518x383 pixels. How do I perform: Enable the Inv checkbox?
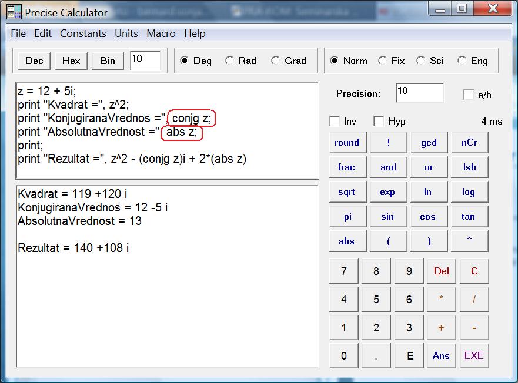[335, 122]
